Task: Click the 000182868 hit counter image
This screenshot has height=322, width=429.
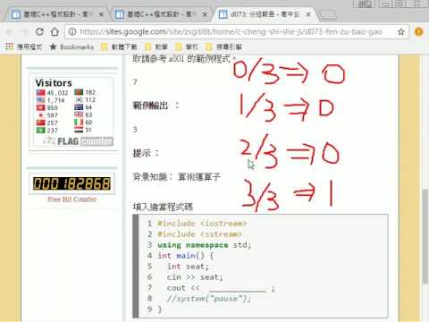Action: click(x=71, y=183)
